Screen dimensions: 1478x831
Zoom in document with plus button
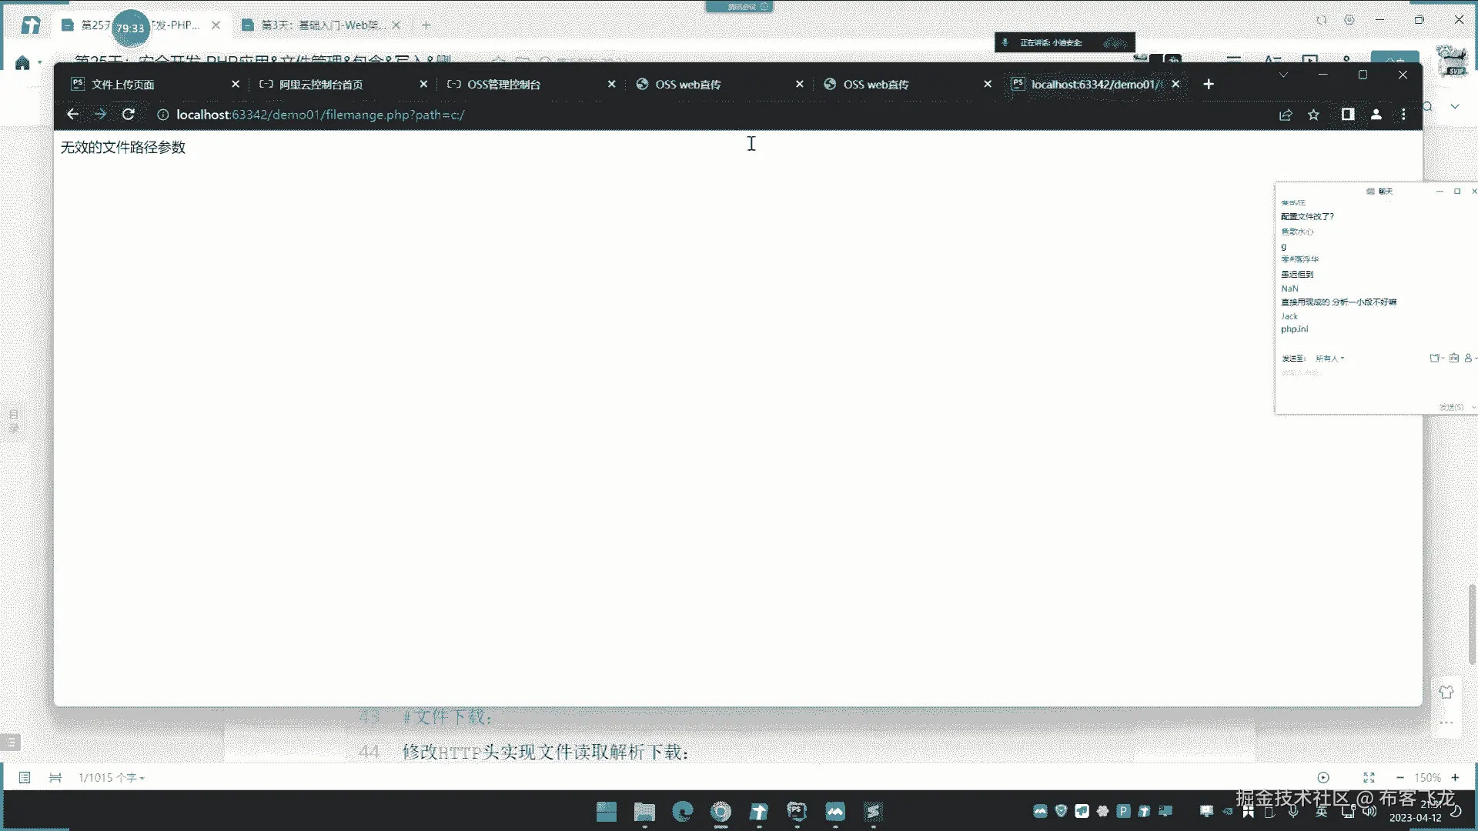1455,778
